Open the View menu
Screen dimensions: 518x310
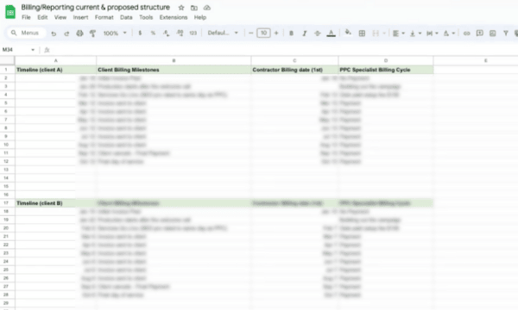click(60, 17)
